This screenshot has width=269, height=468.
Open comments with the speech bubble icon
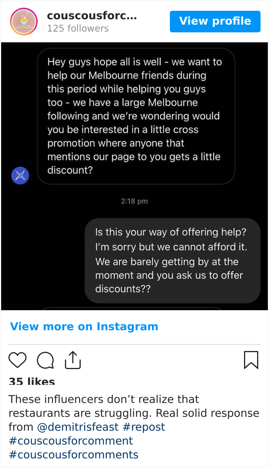pos(45,360)
